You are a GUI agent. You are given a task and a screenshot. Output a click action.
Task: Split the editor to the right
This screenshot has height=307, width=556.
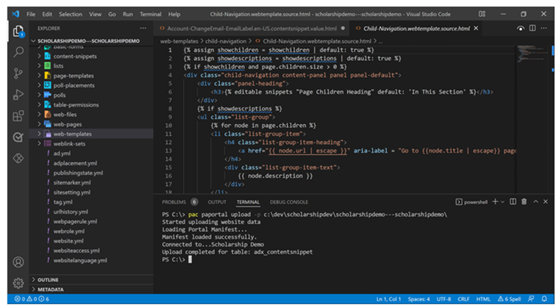(532, 29)
